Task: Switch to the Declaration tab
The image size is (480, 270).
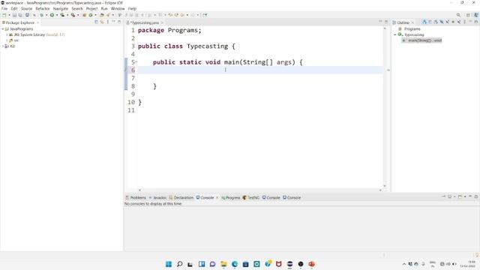Action: click(181, 198)
